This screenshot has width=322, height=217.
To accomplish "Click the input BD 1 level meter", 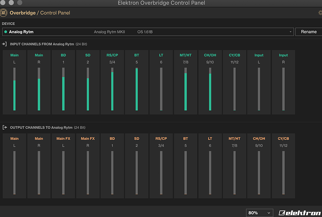I will (x=63, y=89).
